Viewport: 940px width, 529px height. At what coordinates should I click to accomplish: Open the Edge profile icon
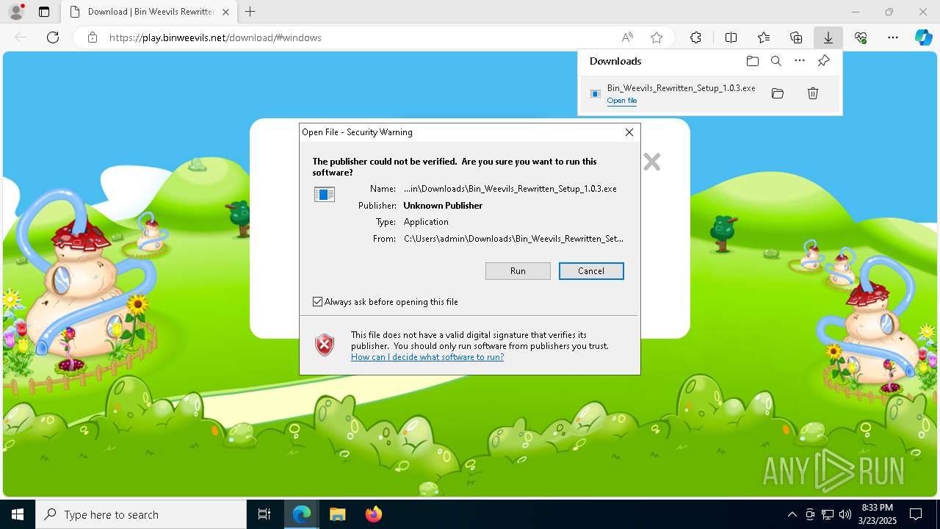(x=16, y=12)
